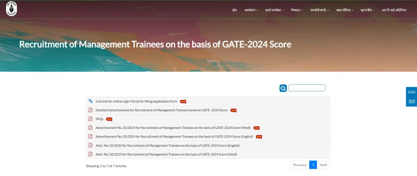The image size is (417, 176).
Task: Click the PDF icon beside FAQs
Action: (90, 119)
